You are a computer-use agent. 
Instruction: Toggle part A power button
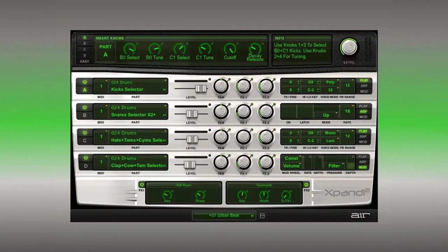tap(85, 82)
